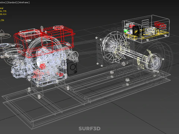Select the black component inside the control box
This screenshot has width=179, height=134.
coord(136,31)
